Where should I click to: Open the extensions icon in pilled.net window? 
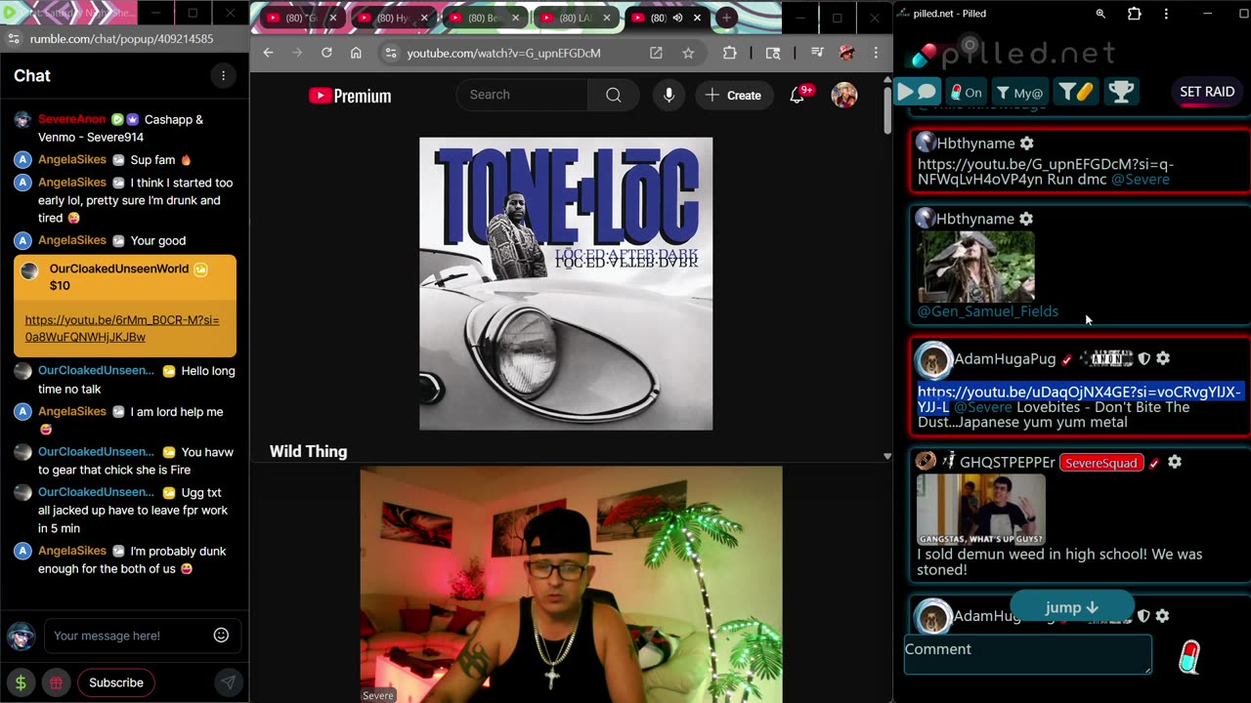tap(1134, 14)
